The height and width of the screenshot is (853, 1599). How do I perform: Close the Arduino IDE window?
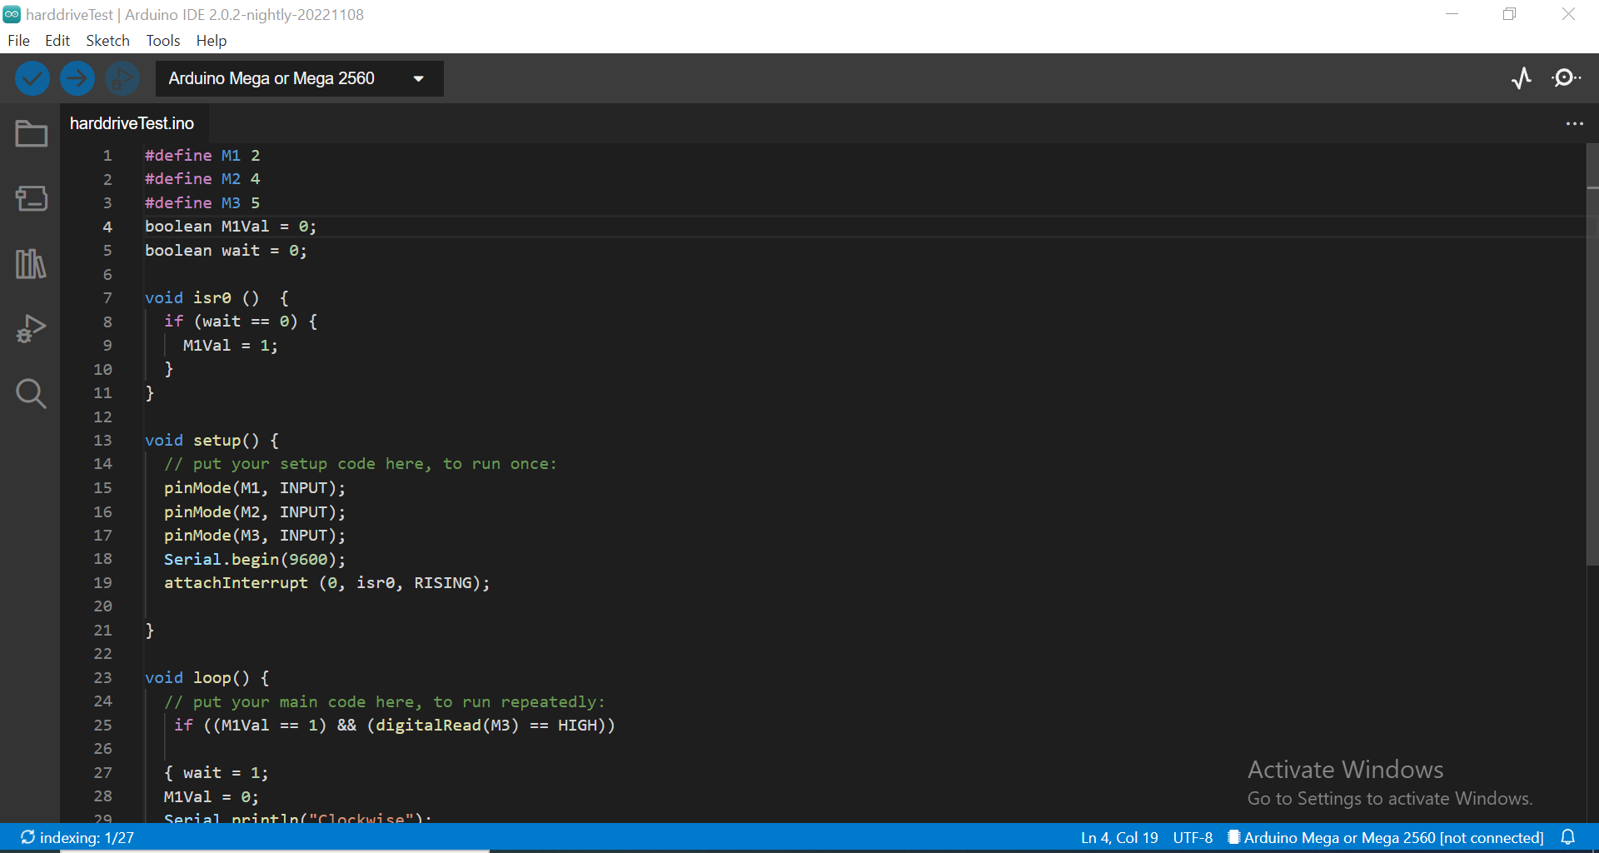point(1568,14)
